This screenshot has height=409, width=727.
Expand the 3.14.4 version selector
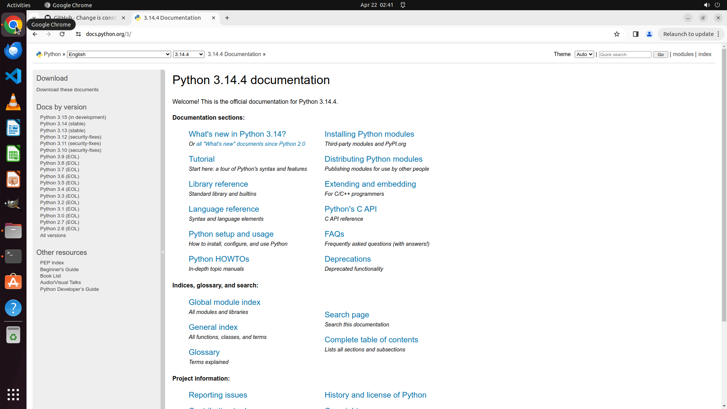tap(188, 55)
